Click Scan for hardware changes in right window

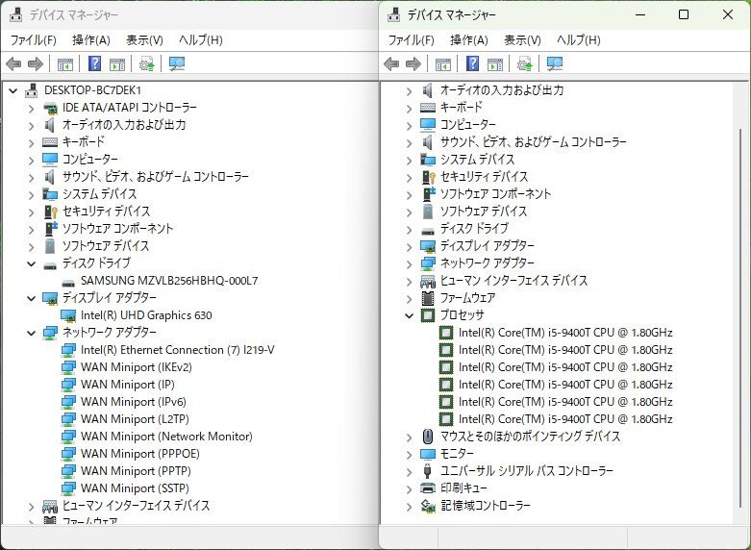[555, 63]
